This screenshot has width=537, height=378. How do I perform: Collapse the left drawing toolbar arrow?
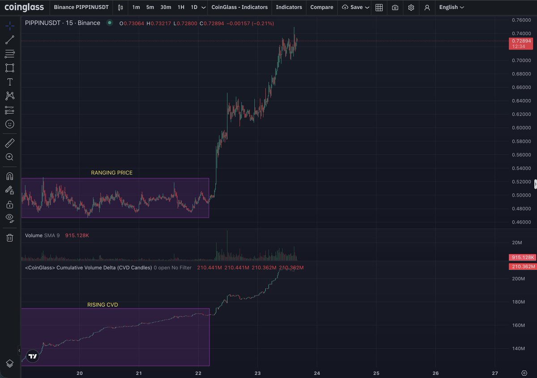(x=19, y=350)
